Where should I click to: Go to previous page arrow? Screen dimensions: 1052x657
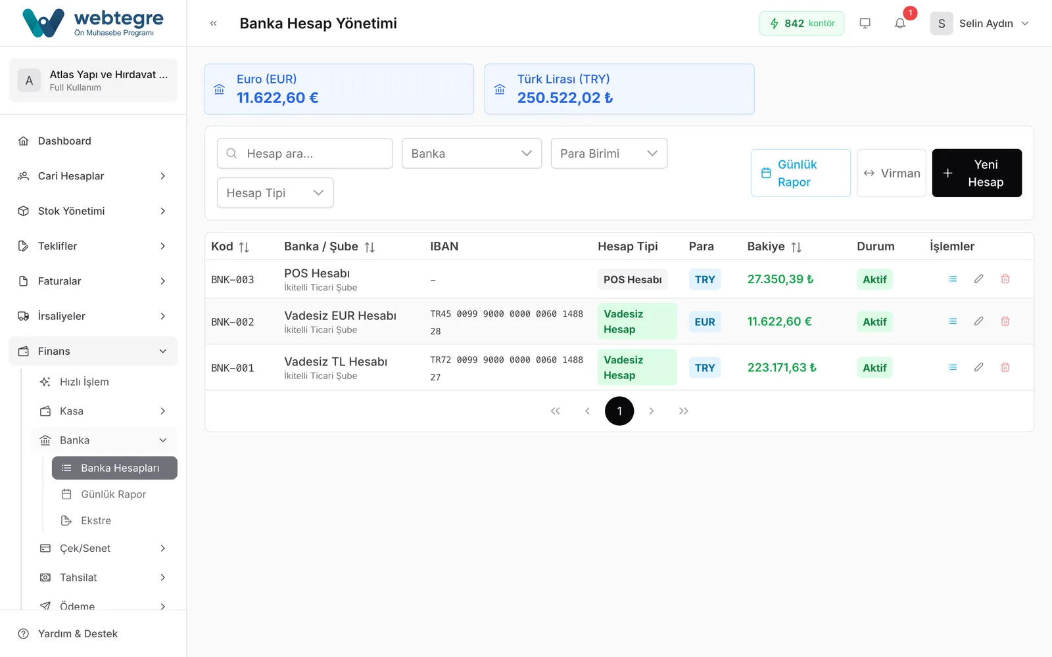click(x=587, y=411)
